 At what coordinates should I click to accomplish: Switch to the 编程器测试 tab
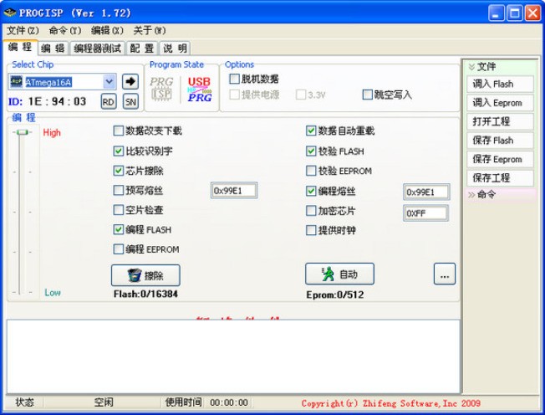point(97,48)
